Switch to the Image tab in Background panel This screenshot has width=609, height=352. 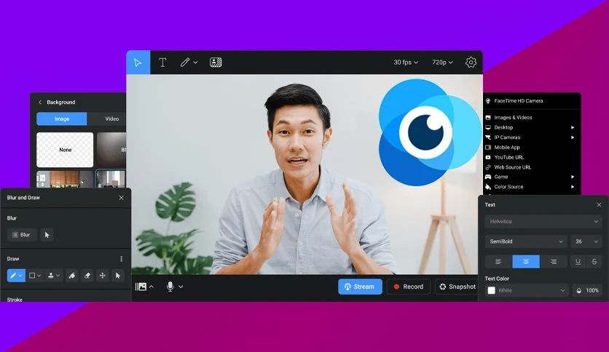(62, 119)
